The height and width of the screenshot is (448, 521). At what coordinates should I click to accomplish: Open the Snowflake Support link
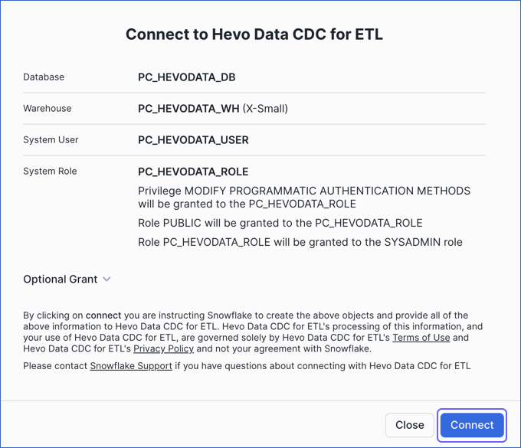tap(131, 366)
